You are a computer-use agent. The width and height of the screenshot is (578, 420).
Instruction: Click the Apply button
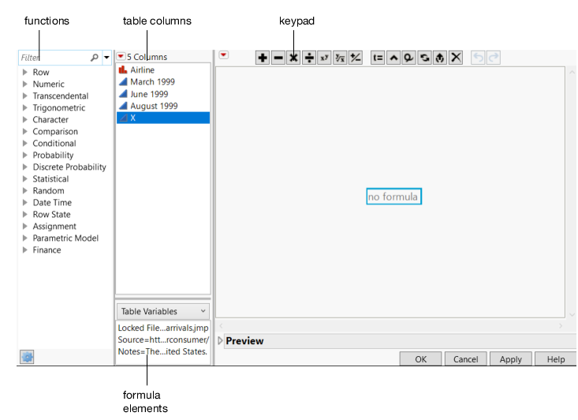pyautogui.click(x=511, y=359)
